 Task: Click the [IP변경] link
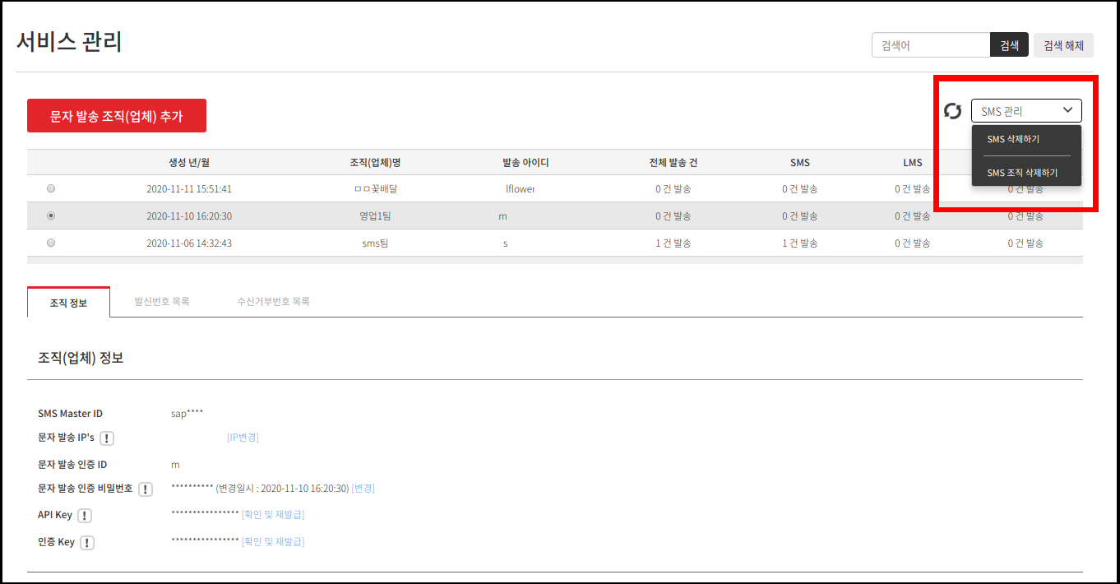pos(243,438)
